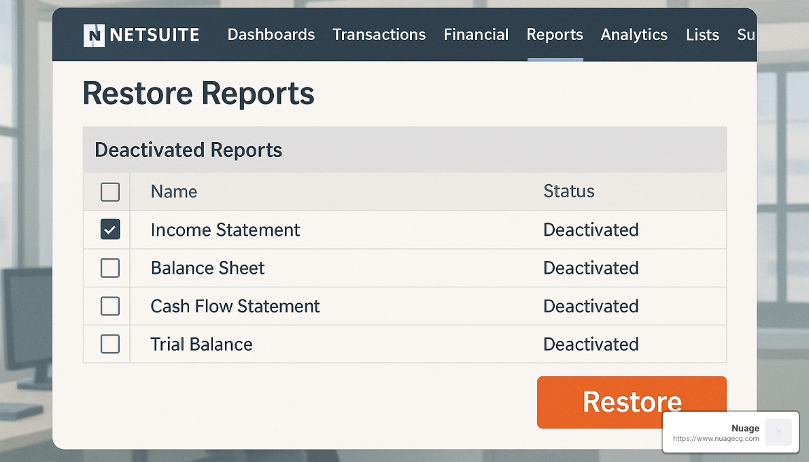Click the Restore Reports page title
This screenshot has height=462, width=809.
199,93
